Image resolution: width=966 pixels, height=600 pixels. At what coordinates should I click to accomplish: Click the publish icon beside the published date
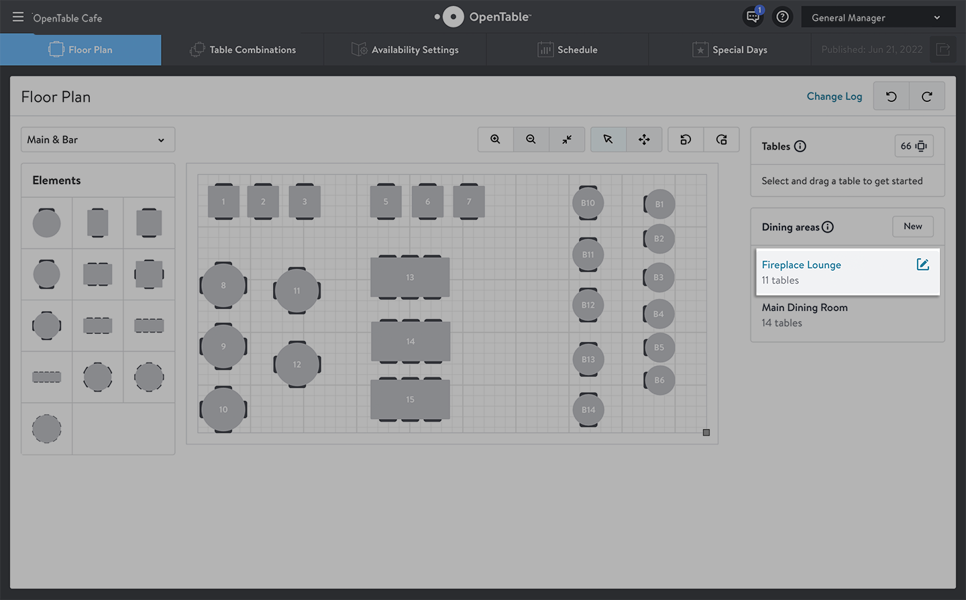click(x=943, y=50)
